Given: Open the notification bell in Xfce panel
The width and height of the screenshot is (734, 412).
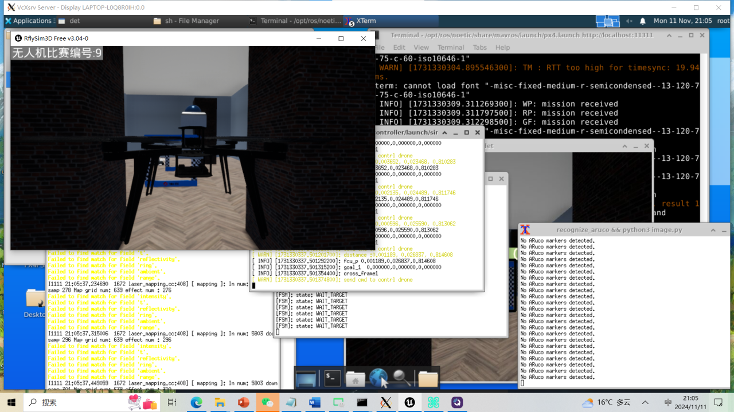Looking at the screenshot, I should point(643,21).
